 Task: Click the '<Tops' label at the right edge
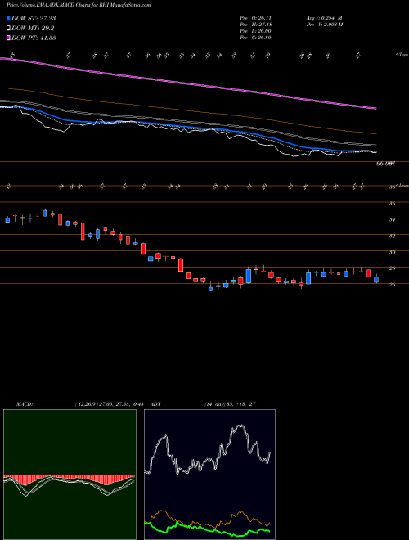402,55
